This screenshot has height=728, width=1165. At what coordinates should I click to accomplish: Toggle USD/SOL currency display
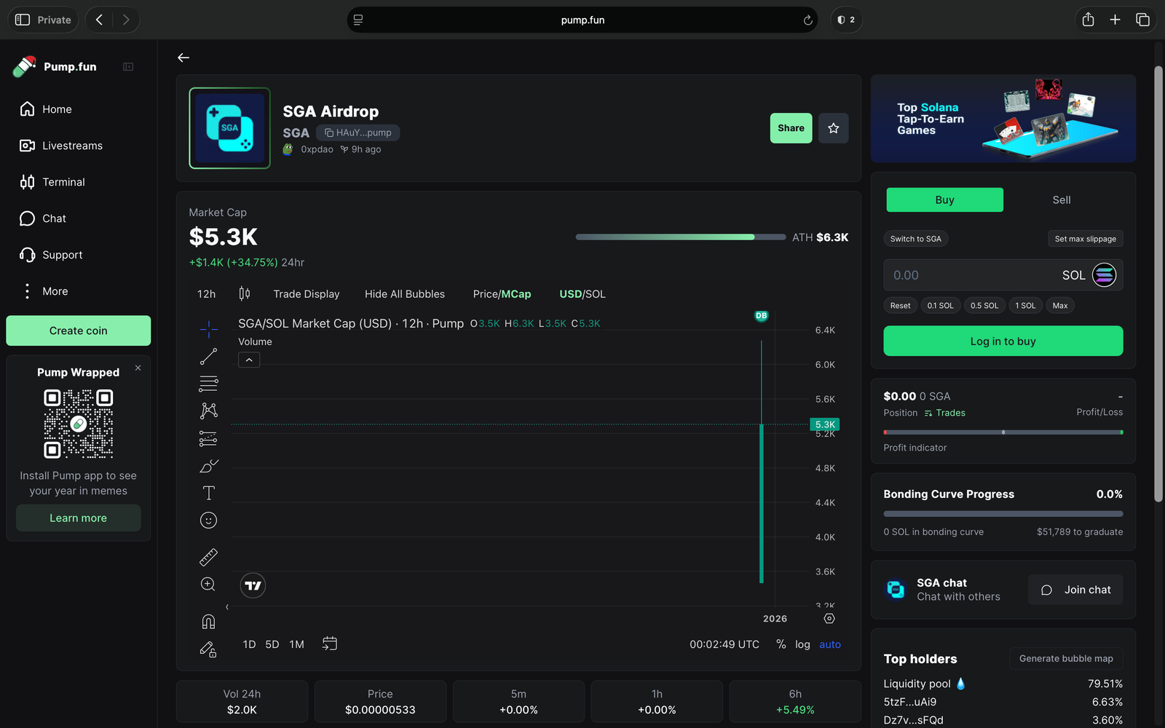tap(582, 294)
